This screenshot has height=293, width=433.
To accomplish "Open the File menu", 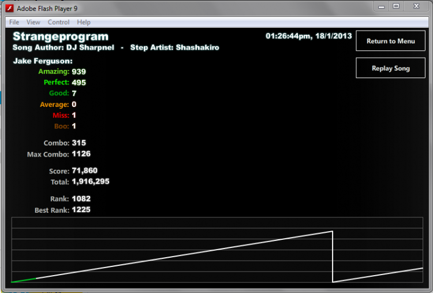I will (x=14, y=22).
